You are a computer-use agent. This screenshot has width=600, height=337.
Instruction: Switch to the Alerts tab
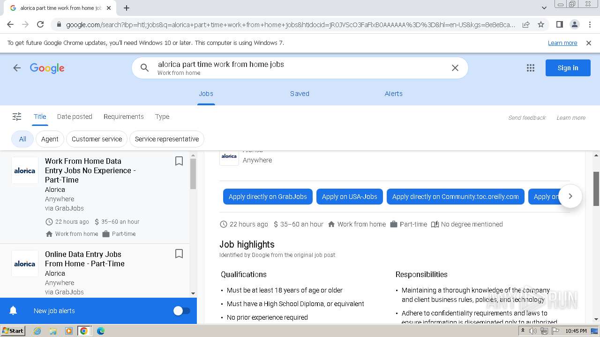(394, 94)
